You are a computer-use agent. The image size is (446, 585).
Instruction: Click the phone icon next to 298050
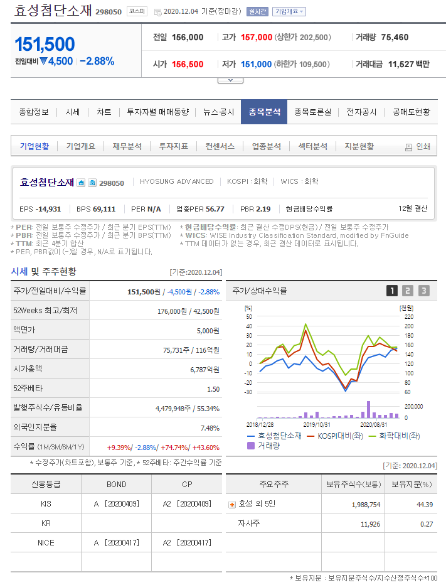[x=92, y=183]
